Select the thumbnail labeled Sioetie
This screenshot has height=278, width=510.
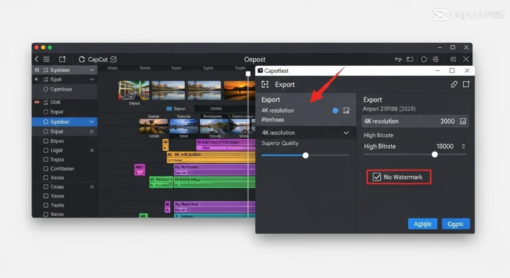(x=153, y=126)
